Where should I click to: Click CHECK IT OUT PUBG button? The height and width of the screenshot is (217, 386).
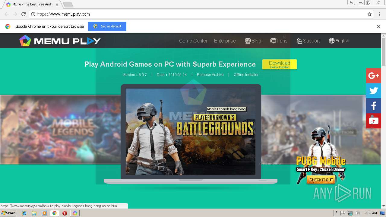(x=321, y=180)
